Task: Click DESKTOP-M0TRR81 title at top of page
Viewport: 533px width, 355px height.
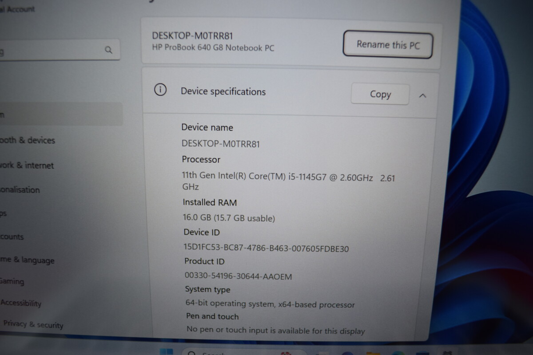Action: click(192, 36)
